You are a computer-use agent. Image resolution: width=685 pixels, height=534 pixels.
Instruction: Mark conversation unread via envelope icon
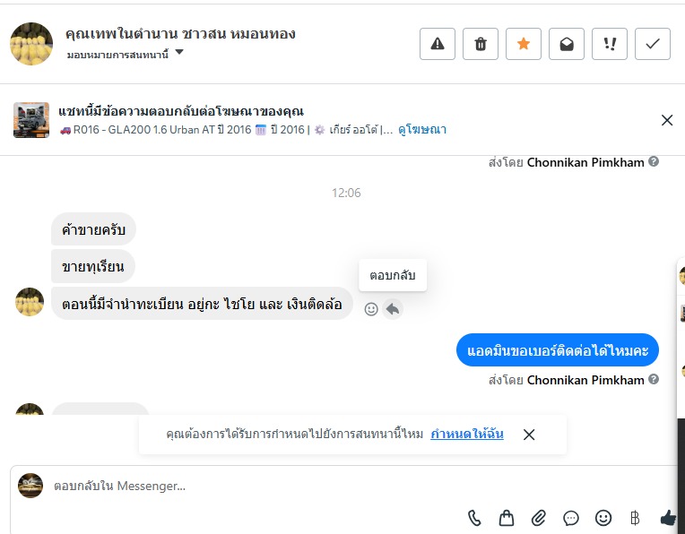[567, 44]
